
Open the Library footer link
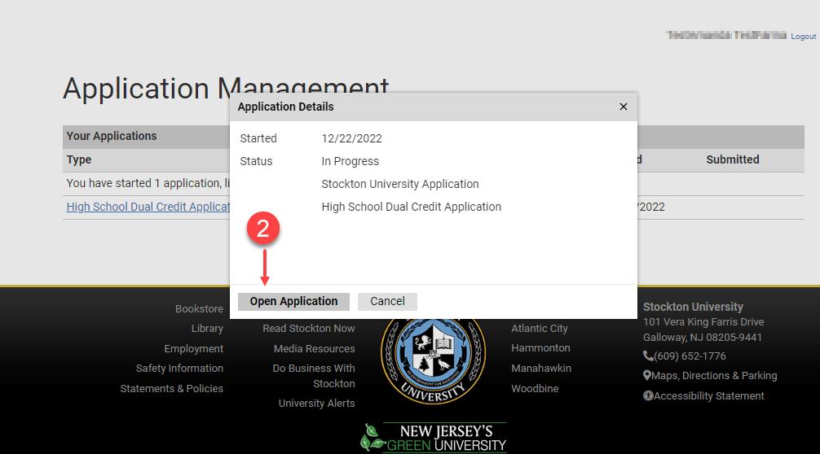[207, 328]
